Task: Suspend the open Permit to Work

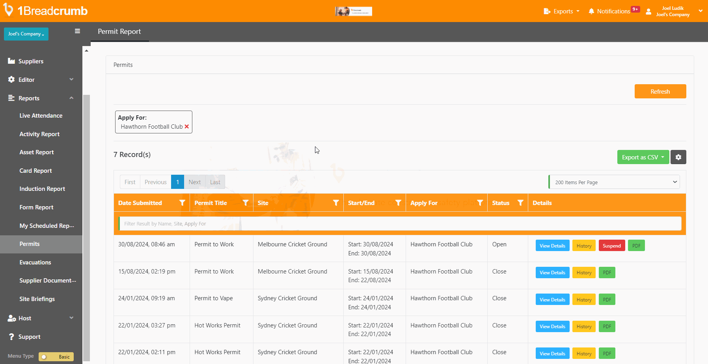Action: [611, 246]
